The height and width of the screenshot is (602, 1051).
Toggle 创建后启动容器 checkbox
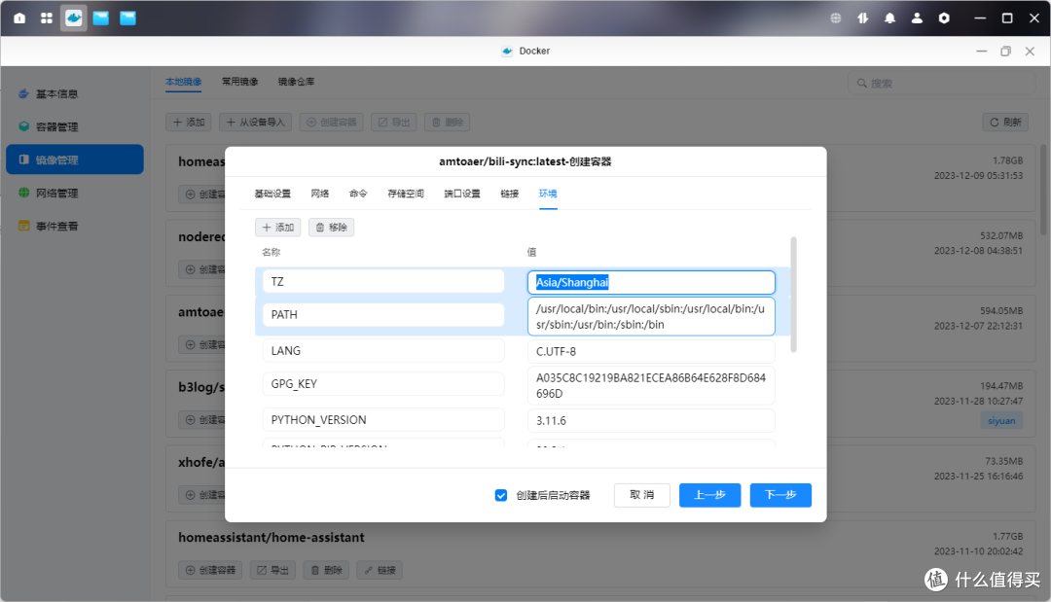coord(501,496)
